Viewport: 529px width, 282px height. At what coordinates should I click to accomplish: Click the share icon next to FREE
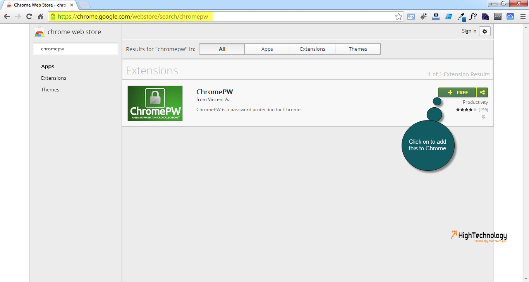pyautogui.click(x=482, y=92)
